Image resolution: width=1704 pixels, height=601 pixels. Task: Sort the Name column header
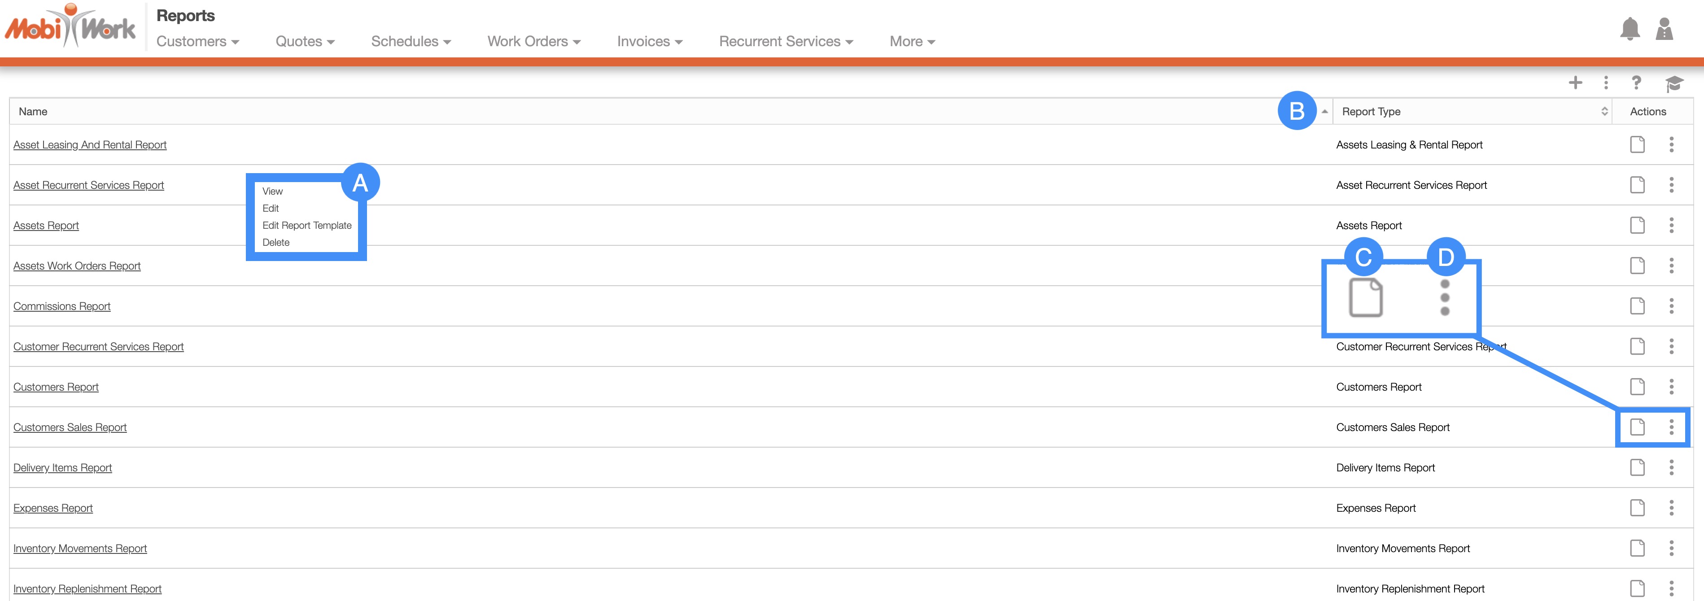[33, 112]
